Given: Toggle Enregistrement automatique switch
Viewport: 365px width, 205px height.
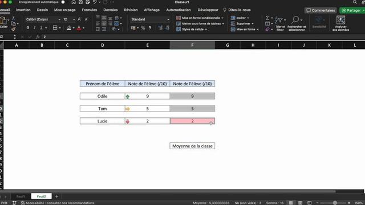Looking at the screenshot, I should pyautogui.click(x=63, y=2).
